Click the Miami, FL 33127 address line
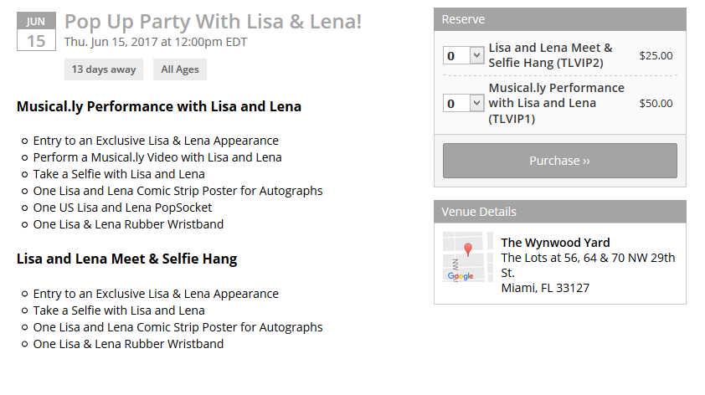Viewport: 705px width, 395px height. tap(545, 288)
